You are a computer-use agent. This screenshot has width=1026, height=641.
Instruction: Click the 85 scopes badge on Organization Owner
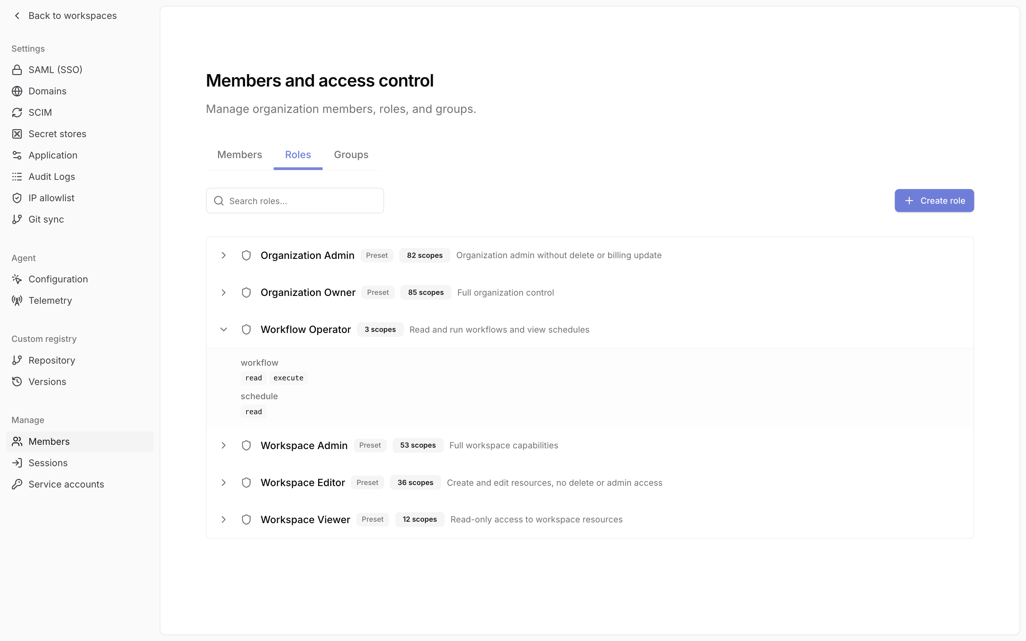pos(426,292)
